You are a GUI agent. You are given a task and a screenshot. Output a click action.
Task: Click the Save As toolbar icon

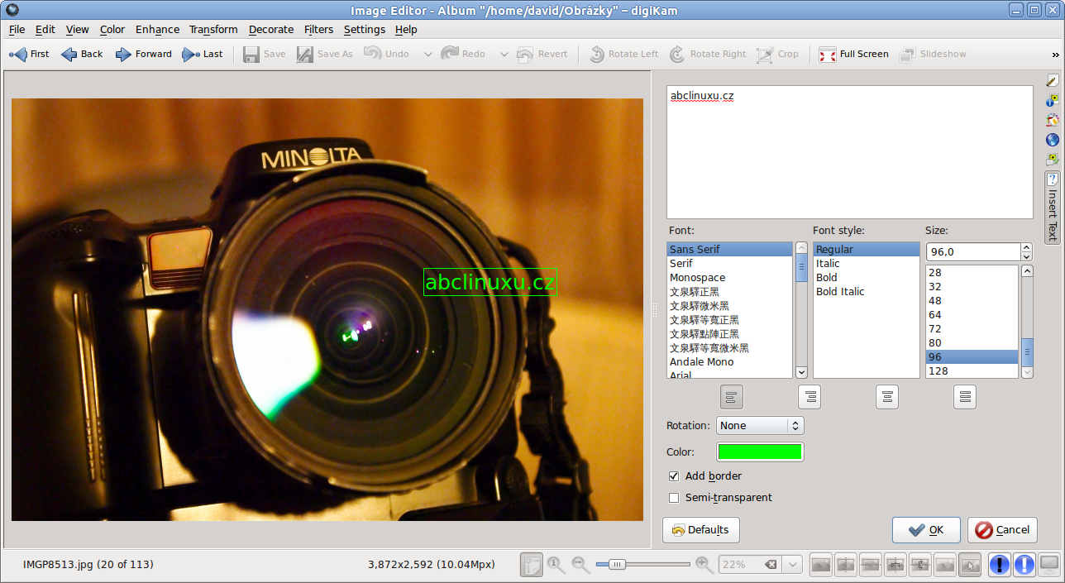[305, 55]
